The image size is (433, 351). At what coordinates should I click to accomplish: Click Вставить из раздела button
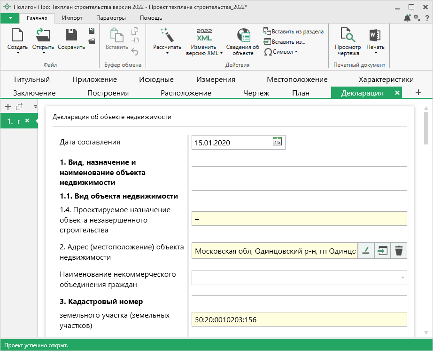point(293,32)
